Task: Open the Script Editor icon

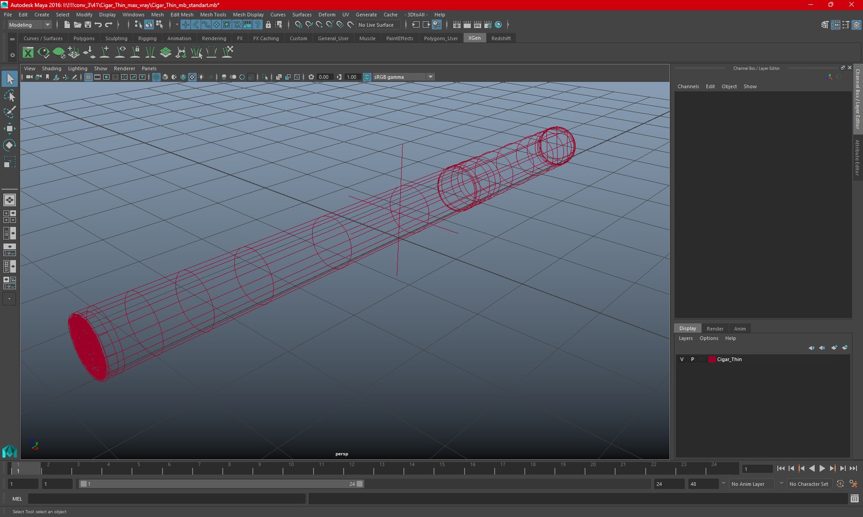Action: click(854, 499)
